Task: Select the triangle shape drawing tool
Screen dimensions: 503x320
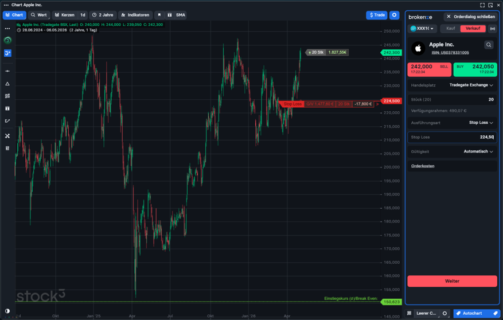Action: click(7, 84)
